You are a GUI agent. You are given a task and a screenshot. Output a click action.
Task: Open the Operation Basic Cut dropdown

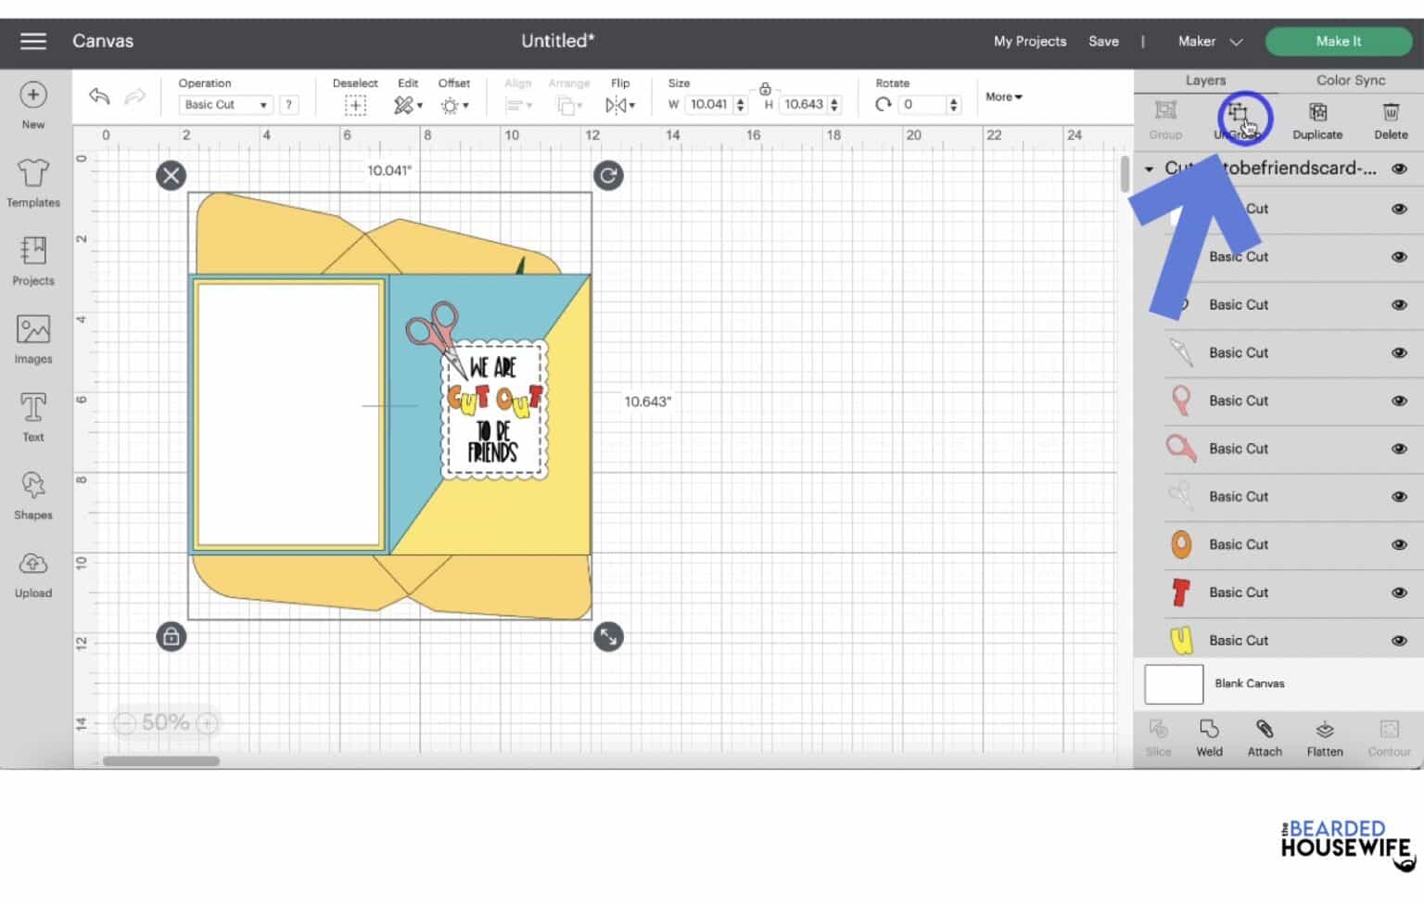(x=225, y=105)
